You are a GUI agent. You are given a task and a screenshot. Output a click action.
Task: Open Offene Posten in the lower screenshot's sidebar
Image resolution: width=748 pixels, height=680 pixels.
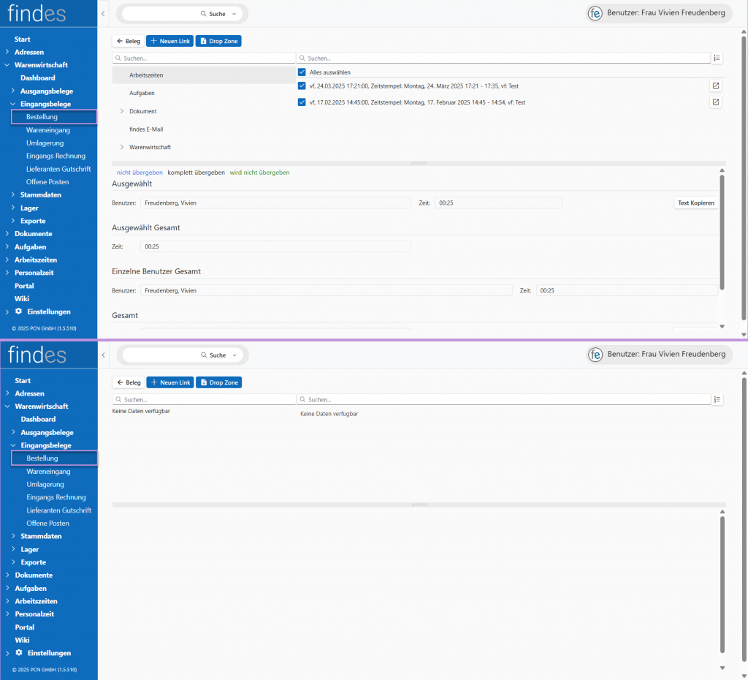tap(47, 524)
